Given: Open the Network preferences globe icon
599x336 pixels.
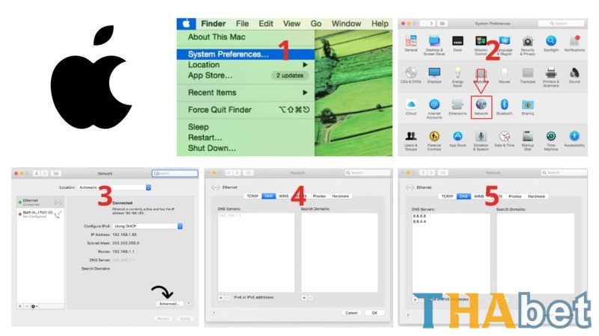Looking at the screenshot, I should pos(481,104).
